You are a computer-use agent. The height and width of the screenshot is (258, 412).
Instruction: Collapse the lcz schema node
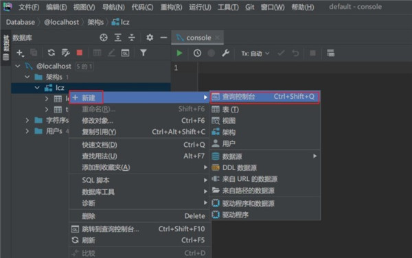[x=37, y=88]
